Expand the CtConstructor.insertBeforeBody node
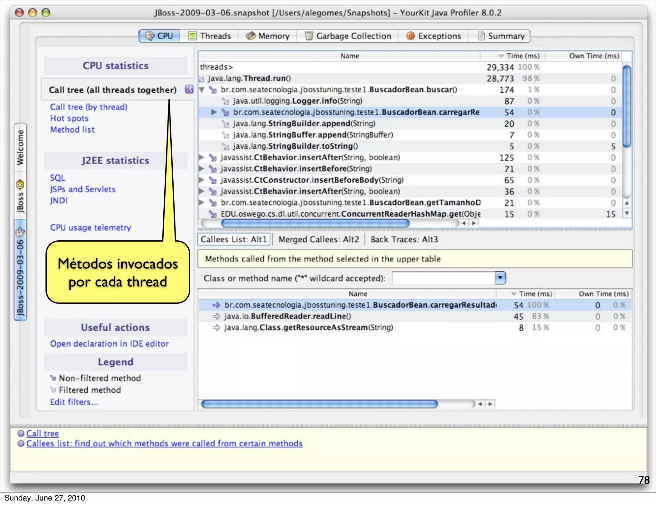The image size is (656, 505). [x=201, y=180]
